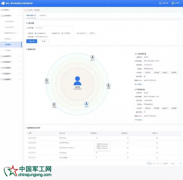Select the person node at top of circle

(x=92, y=57)
